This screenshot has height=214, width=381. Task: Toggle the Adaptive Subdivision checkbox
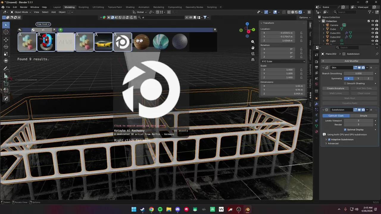329,139
